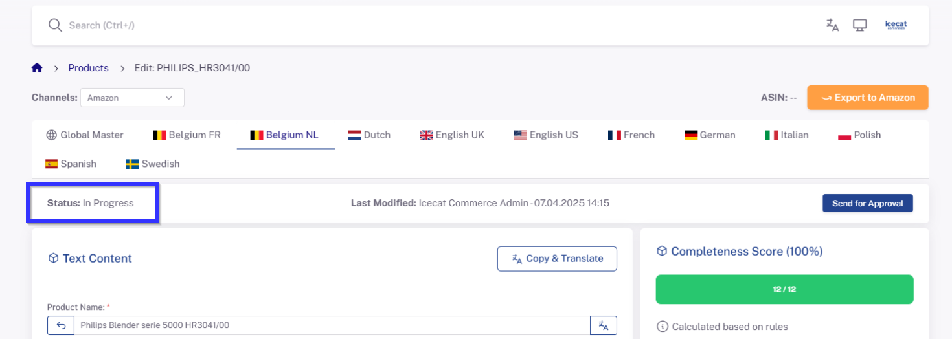Click the search magnifier icon
Viewport: 952px width, 339px height.
[x=55, y=25]
